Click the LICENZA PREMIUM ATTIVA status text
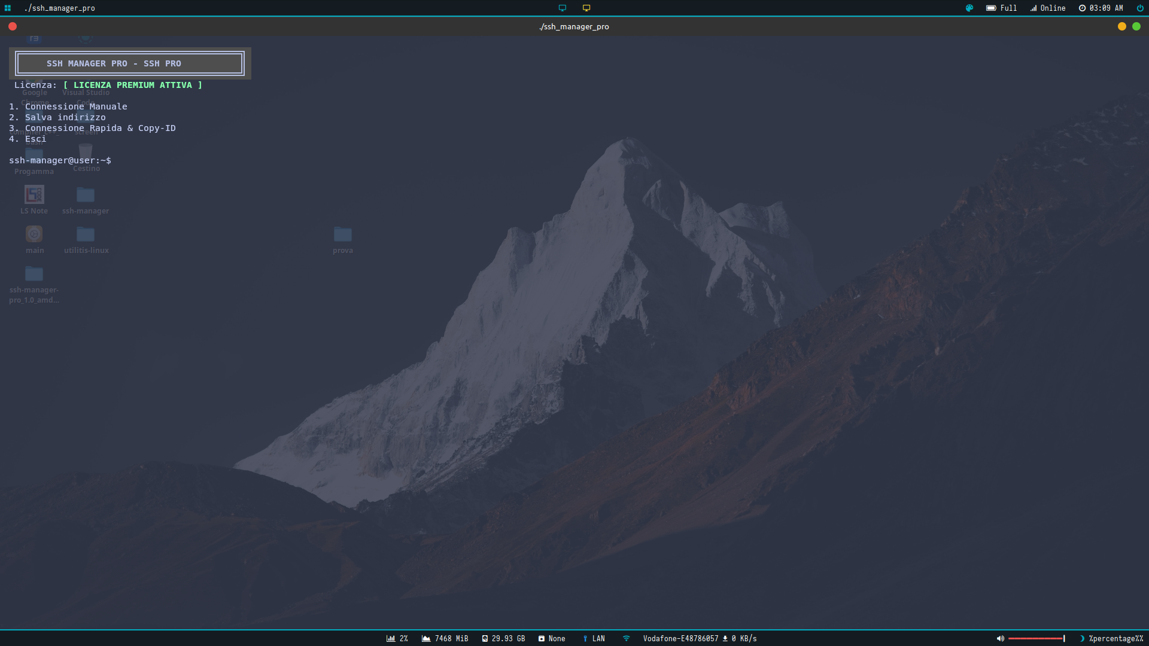This screenshot has width=1149, height=646. (x=133, y=85)
